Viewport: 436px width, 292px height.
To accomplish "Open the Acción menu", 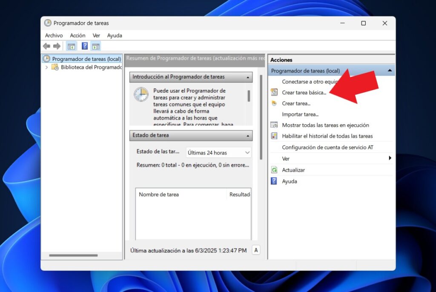I will point(77,35).
